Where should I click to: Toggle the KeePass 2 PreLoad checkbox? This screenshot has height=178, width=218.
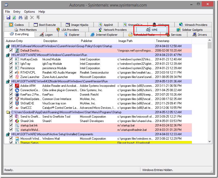coord(11,94)
